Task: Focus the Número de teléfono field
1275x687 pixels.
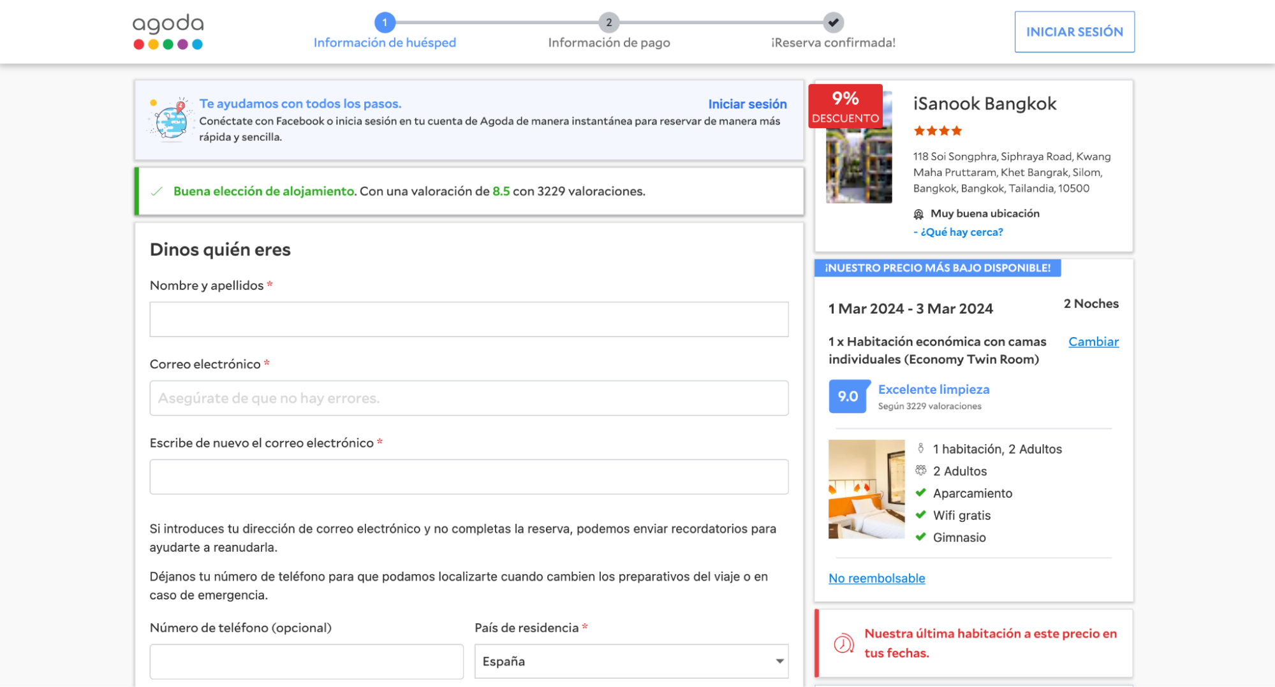Action: (x=306, y=662)
